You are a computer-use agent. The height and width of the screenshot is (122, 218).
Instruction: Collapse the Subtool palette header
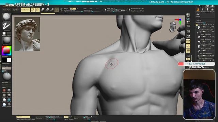click(199, 20)
